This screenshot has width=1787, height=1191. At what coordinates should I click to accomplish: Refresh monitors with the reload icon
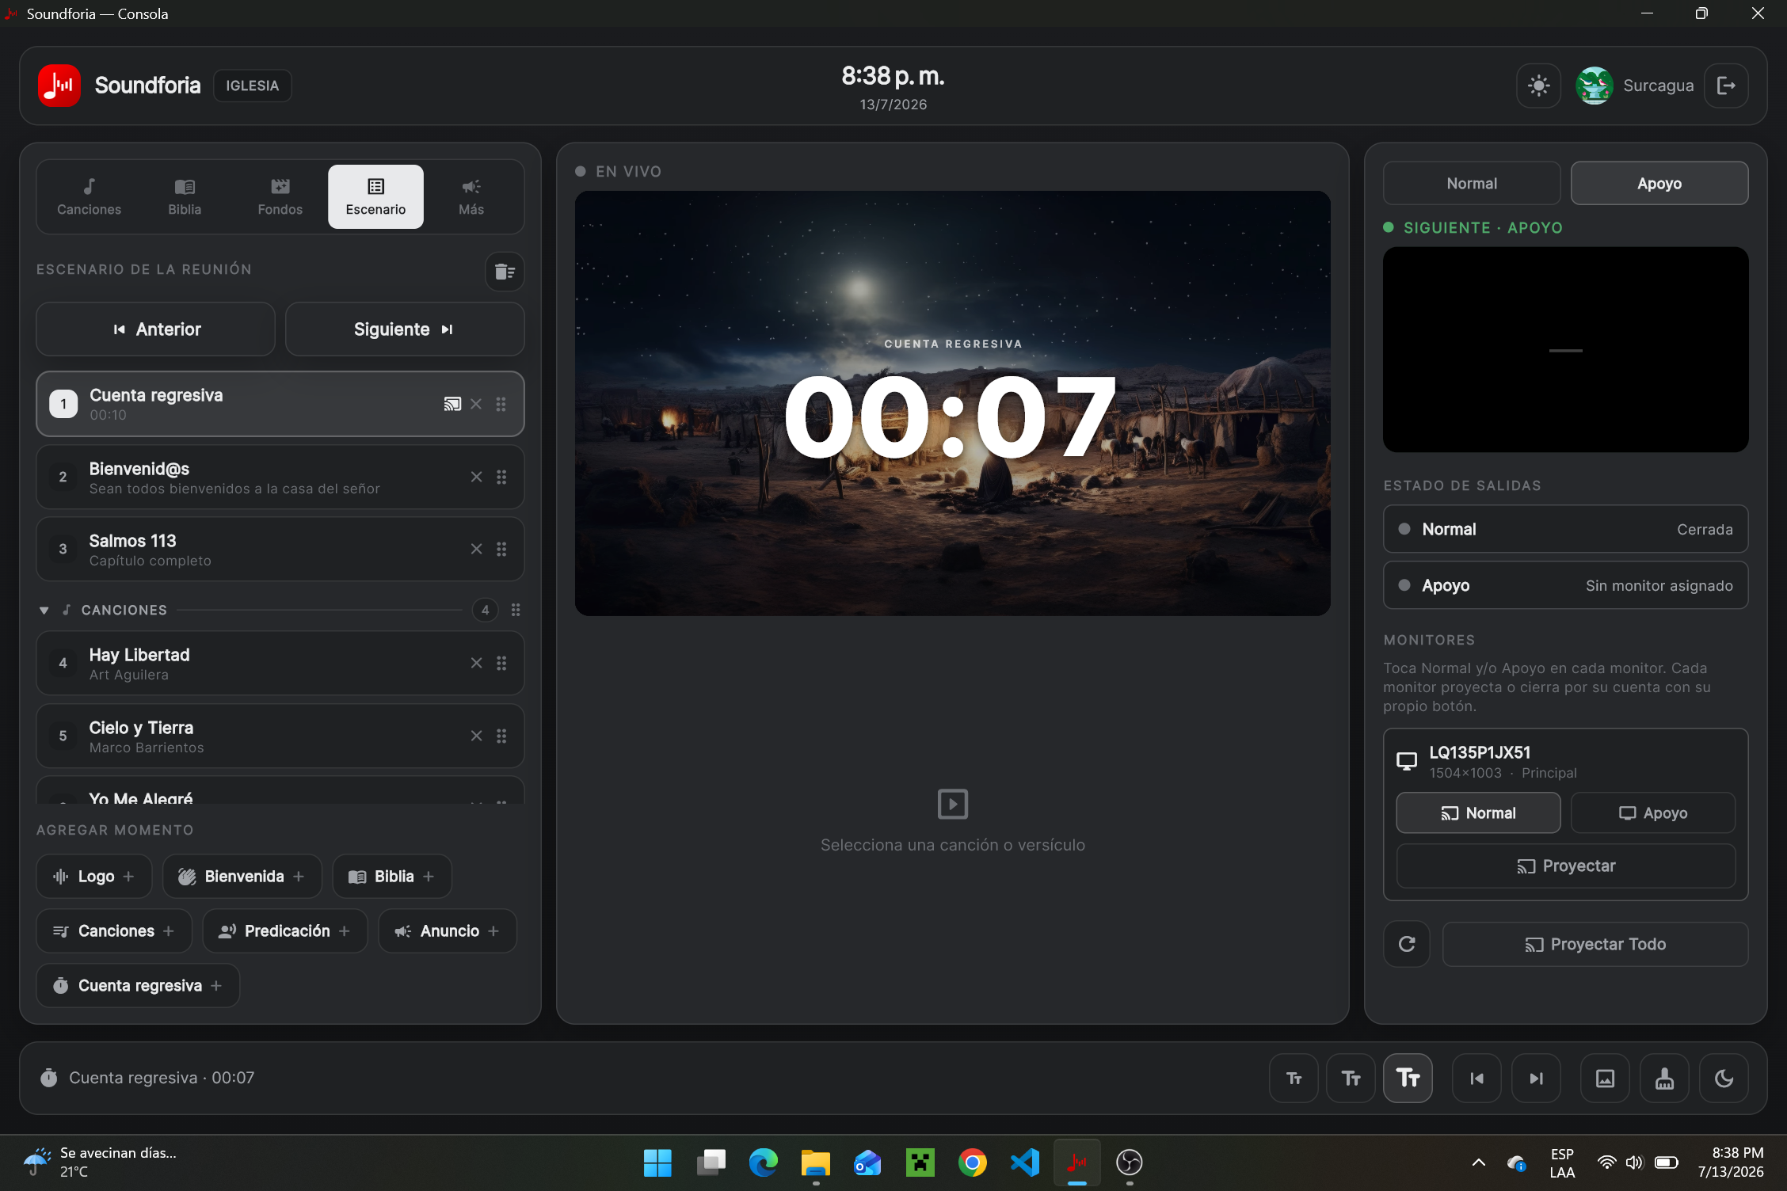tap(1407, 944)
